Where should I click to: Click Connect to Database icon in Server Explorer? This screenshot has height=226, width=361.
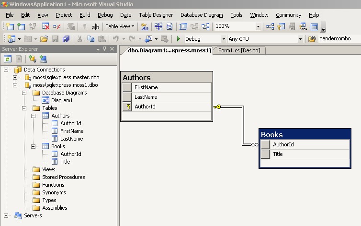coord(32,59)
